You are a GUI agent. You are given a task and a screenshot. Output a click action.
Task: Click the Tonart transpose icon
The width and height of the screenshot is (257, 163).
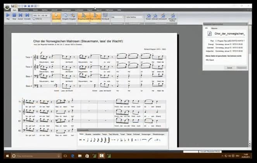(148, 17)
